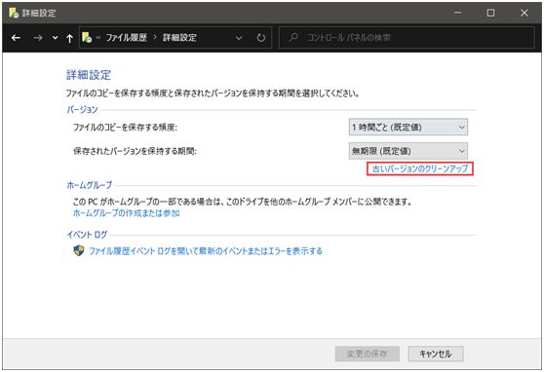
Task: Click the Control Panel search field
Action: coord(406,37)
